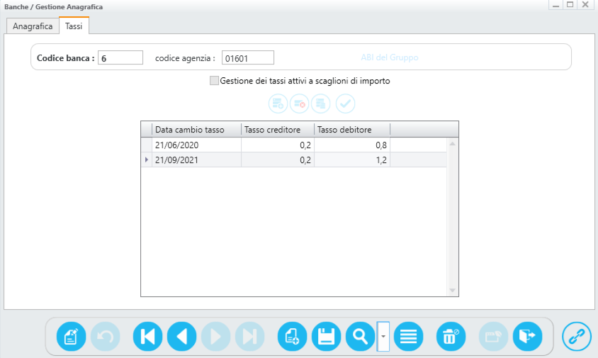Viewport: 598px width, 358px height.
Task: Click the rates table vertical scrollbar down arrow
Action: pos(453,290)
